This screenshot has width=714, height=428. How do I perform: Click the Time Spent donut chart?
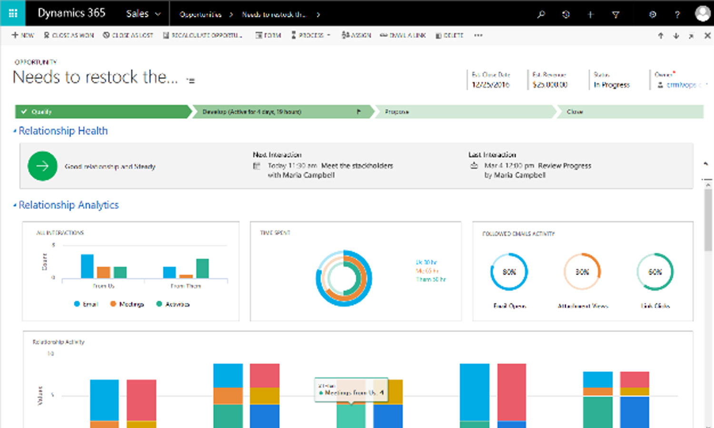click(x=344, y=278)
